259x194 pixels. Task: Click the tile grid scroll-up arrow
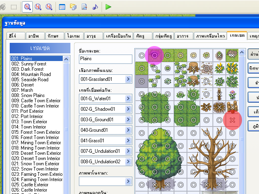[242, 53]
